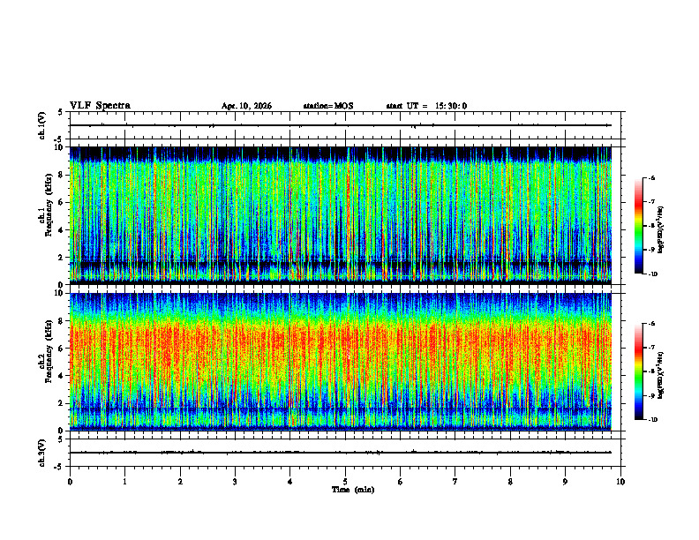Viewport: 699px width, 540px height.
Task: Click time axis tick label 3
Action: coord(235,482)
